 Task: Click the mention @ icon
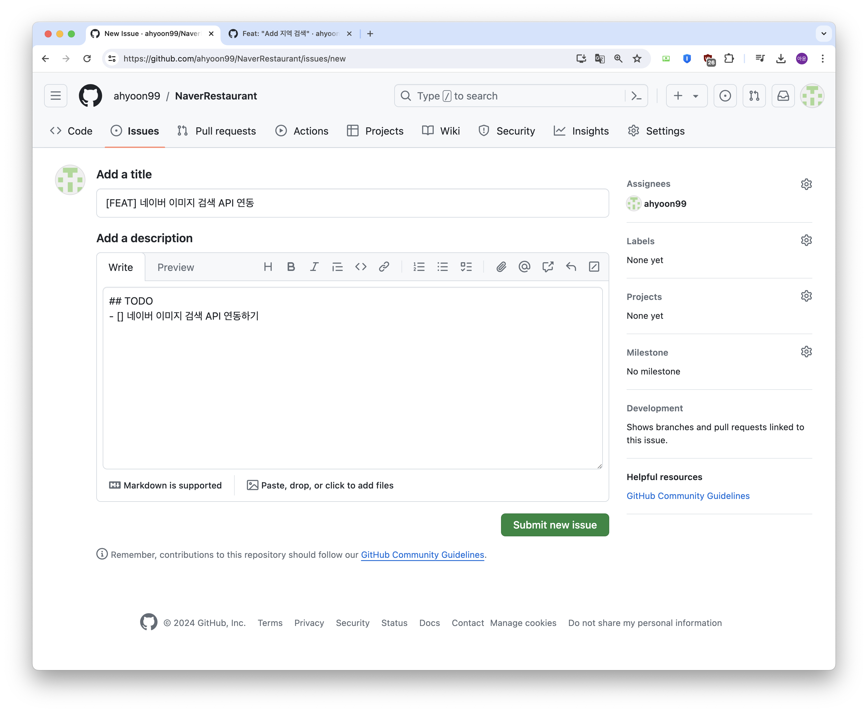(524, 267)
